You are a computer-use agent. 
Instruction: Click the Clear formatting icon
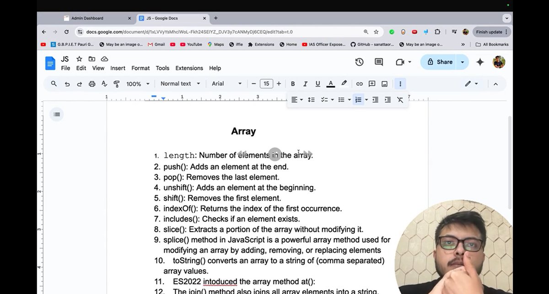coord(400,100)
